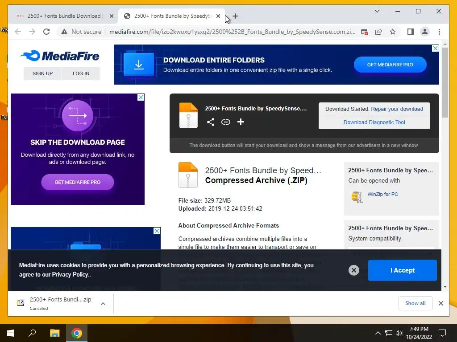Open Download Diagnostic Tool link

374,122
